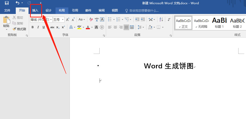
Task: Switch to the 视图 (View) tab
Action: (x=115, y=10)
